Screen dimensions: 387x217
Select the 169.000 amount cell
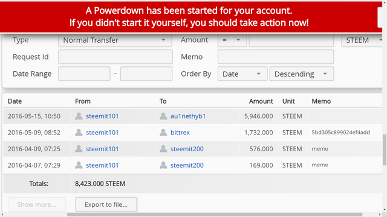(x=261, y=165)
